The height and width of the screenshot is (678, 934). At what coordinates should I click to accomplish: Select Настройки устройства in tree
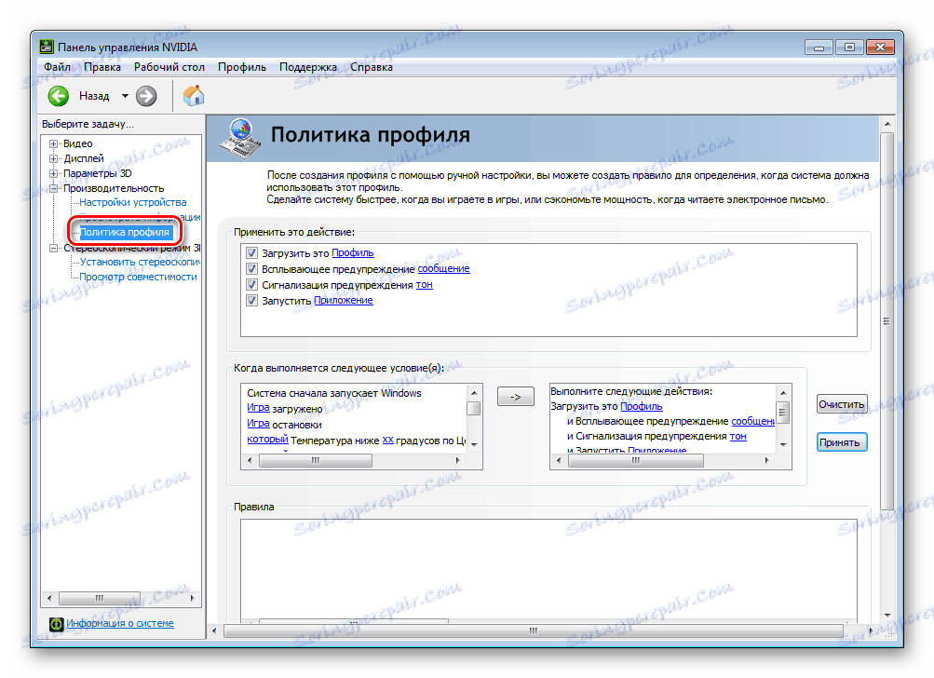(x=133, y=203)
